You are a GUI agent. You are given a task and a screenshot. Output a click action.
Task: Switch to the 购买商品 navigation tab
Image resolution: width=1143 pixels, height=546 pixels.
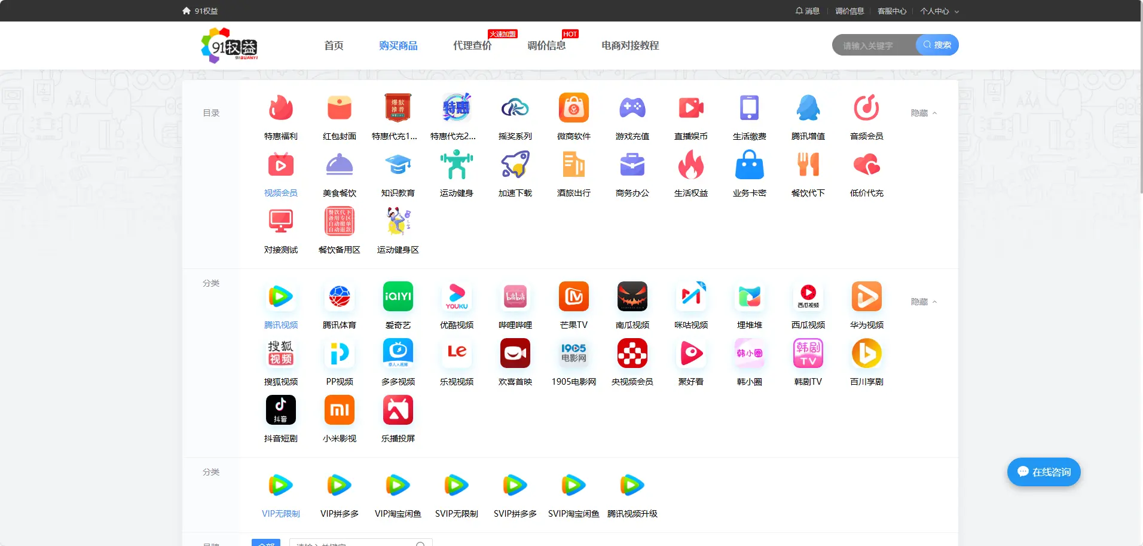click(398, 45)
